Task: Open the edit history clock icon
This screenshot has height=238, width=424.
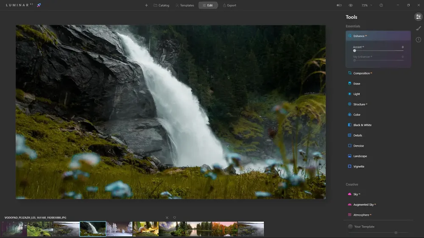Action: pos(418,40)
